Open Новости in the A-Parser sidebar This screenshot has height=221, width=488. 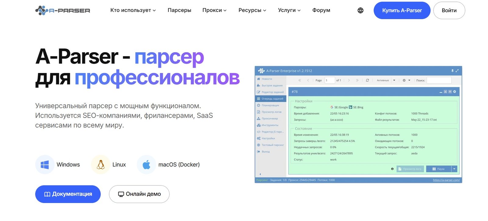tap(271, 79)
